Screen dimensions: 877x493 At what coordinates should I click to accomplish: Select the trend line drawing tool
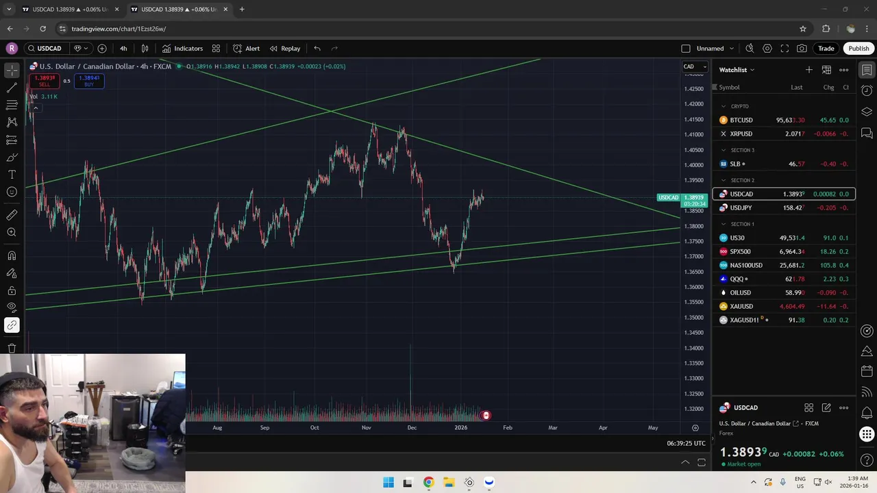click(x=12, y=88)
